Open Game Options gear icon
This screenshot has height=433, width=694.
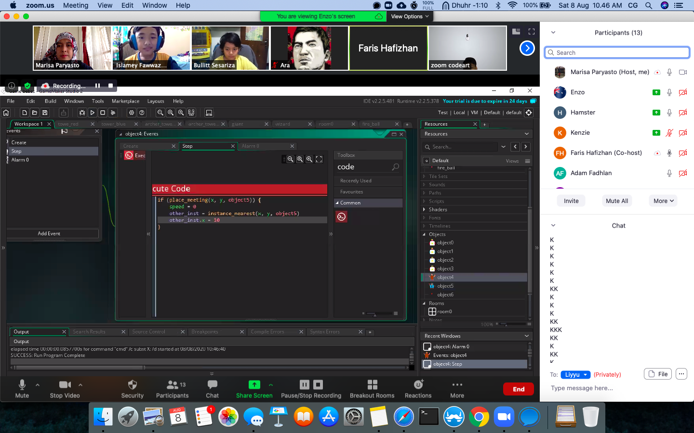[x=132, y=113]
